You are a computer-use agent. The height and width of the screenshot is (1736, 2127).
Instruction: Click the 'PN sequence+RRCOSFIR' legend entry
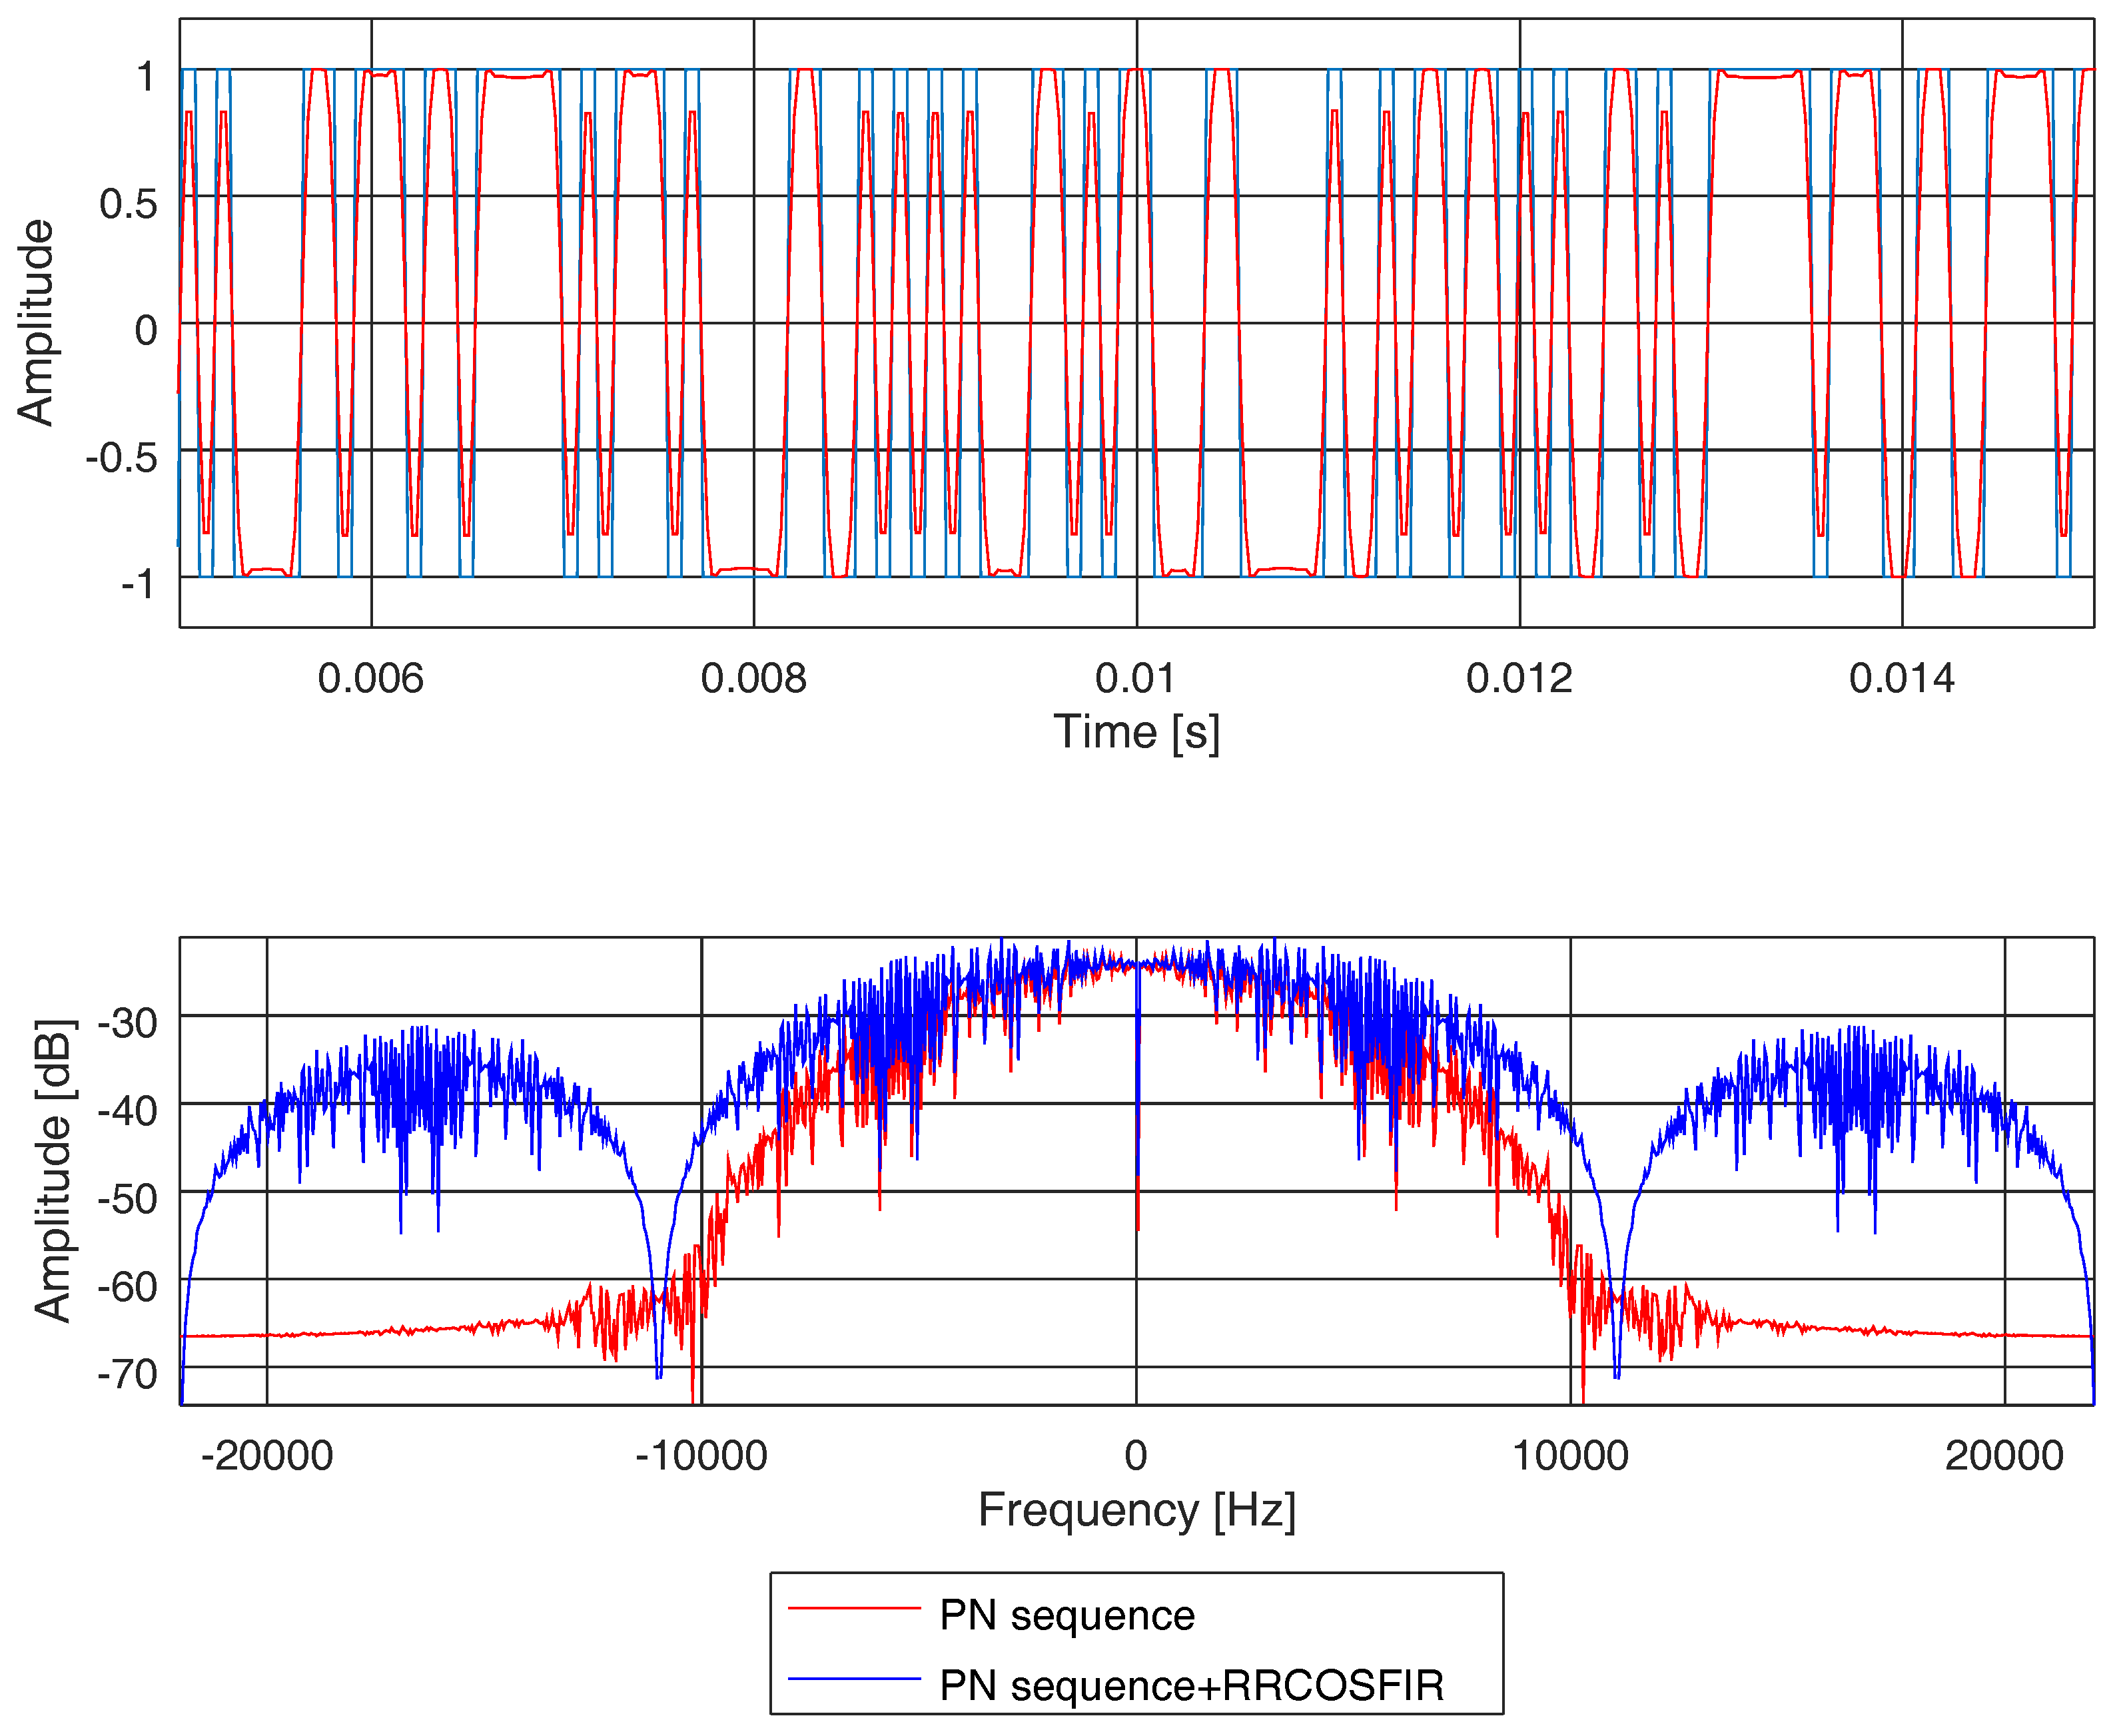tap(1192, 1685)
